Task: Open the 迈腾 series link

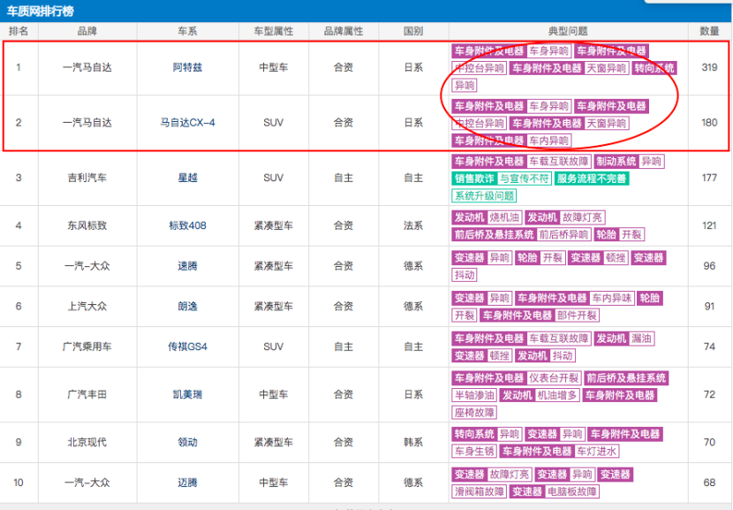Action: 188,483
